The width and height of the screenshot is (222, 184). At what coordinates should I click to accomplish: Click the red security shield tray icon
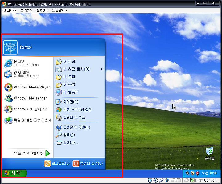[197, 173]
